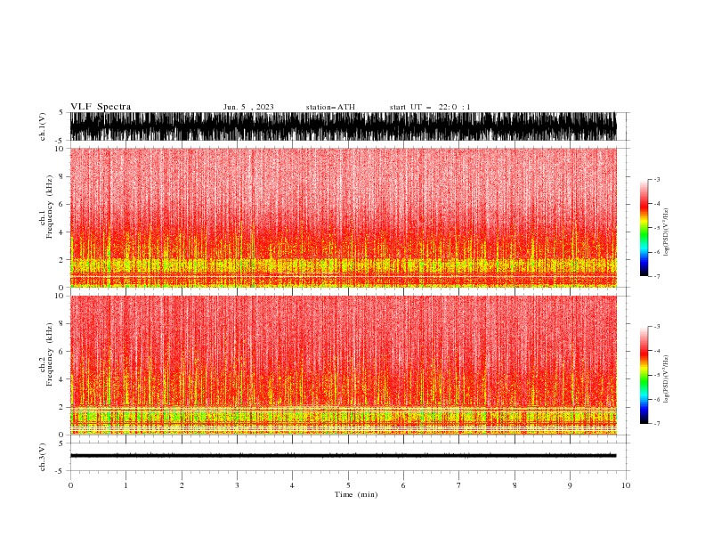Viewport: 705px width, 545px height.
Task: Click time axis tick label "0"
Action: click(70, 485)
